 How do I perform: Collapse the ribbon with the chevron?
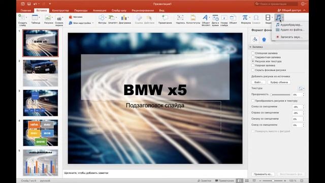pyautogui.click(x=304, y=10)
